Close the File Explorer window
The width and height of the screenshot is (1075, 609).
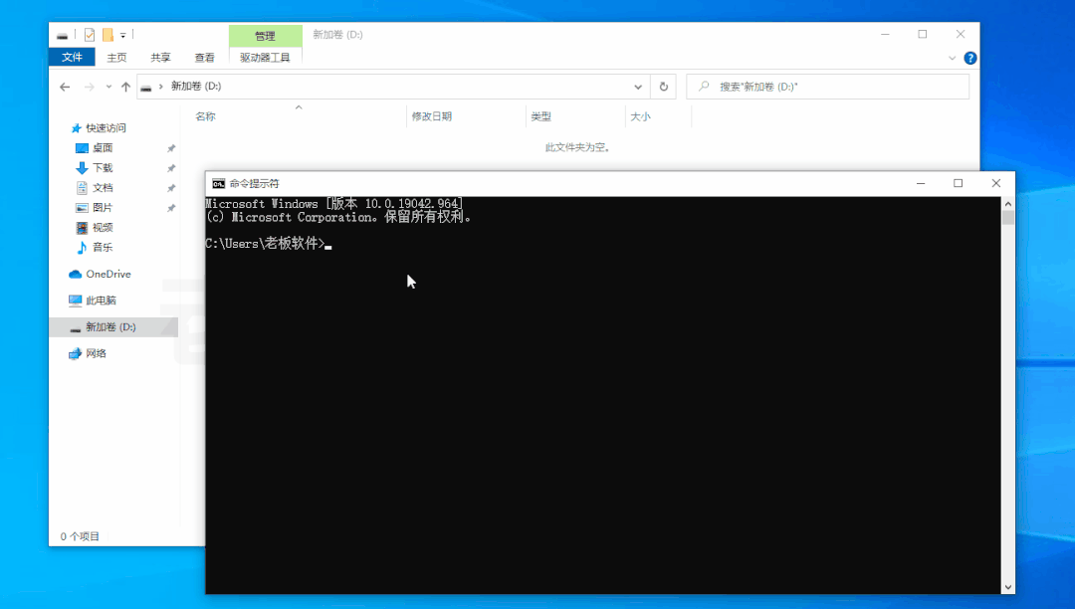tap(961, 34)
